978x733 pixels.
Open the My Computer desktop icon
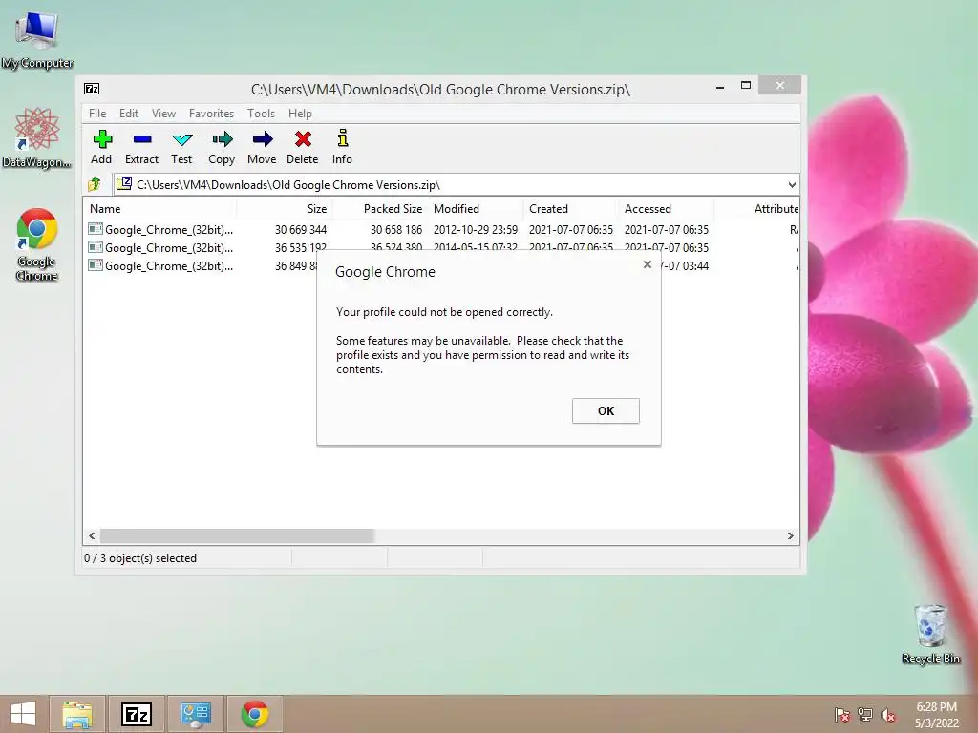[37, 39]
